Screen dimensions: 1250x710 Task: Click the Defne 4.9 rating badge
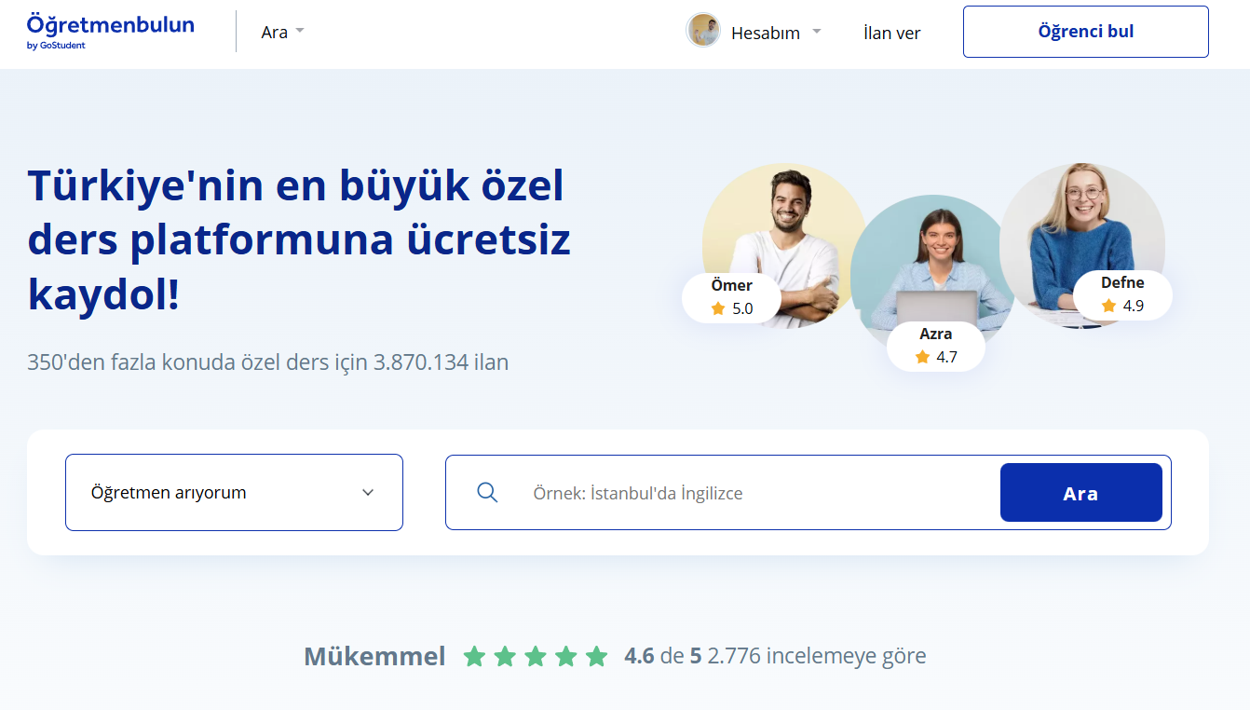[1121, 294]
